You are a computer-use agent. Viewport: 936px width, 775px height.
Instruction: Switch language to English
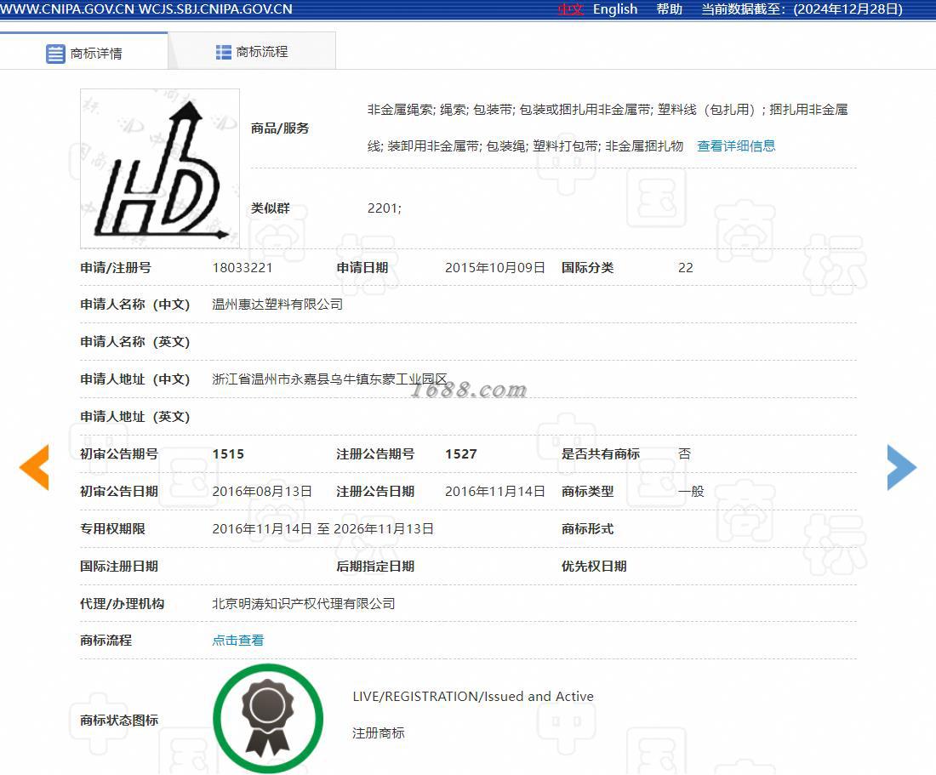point(615,9)
